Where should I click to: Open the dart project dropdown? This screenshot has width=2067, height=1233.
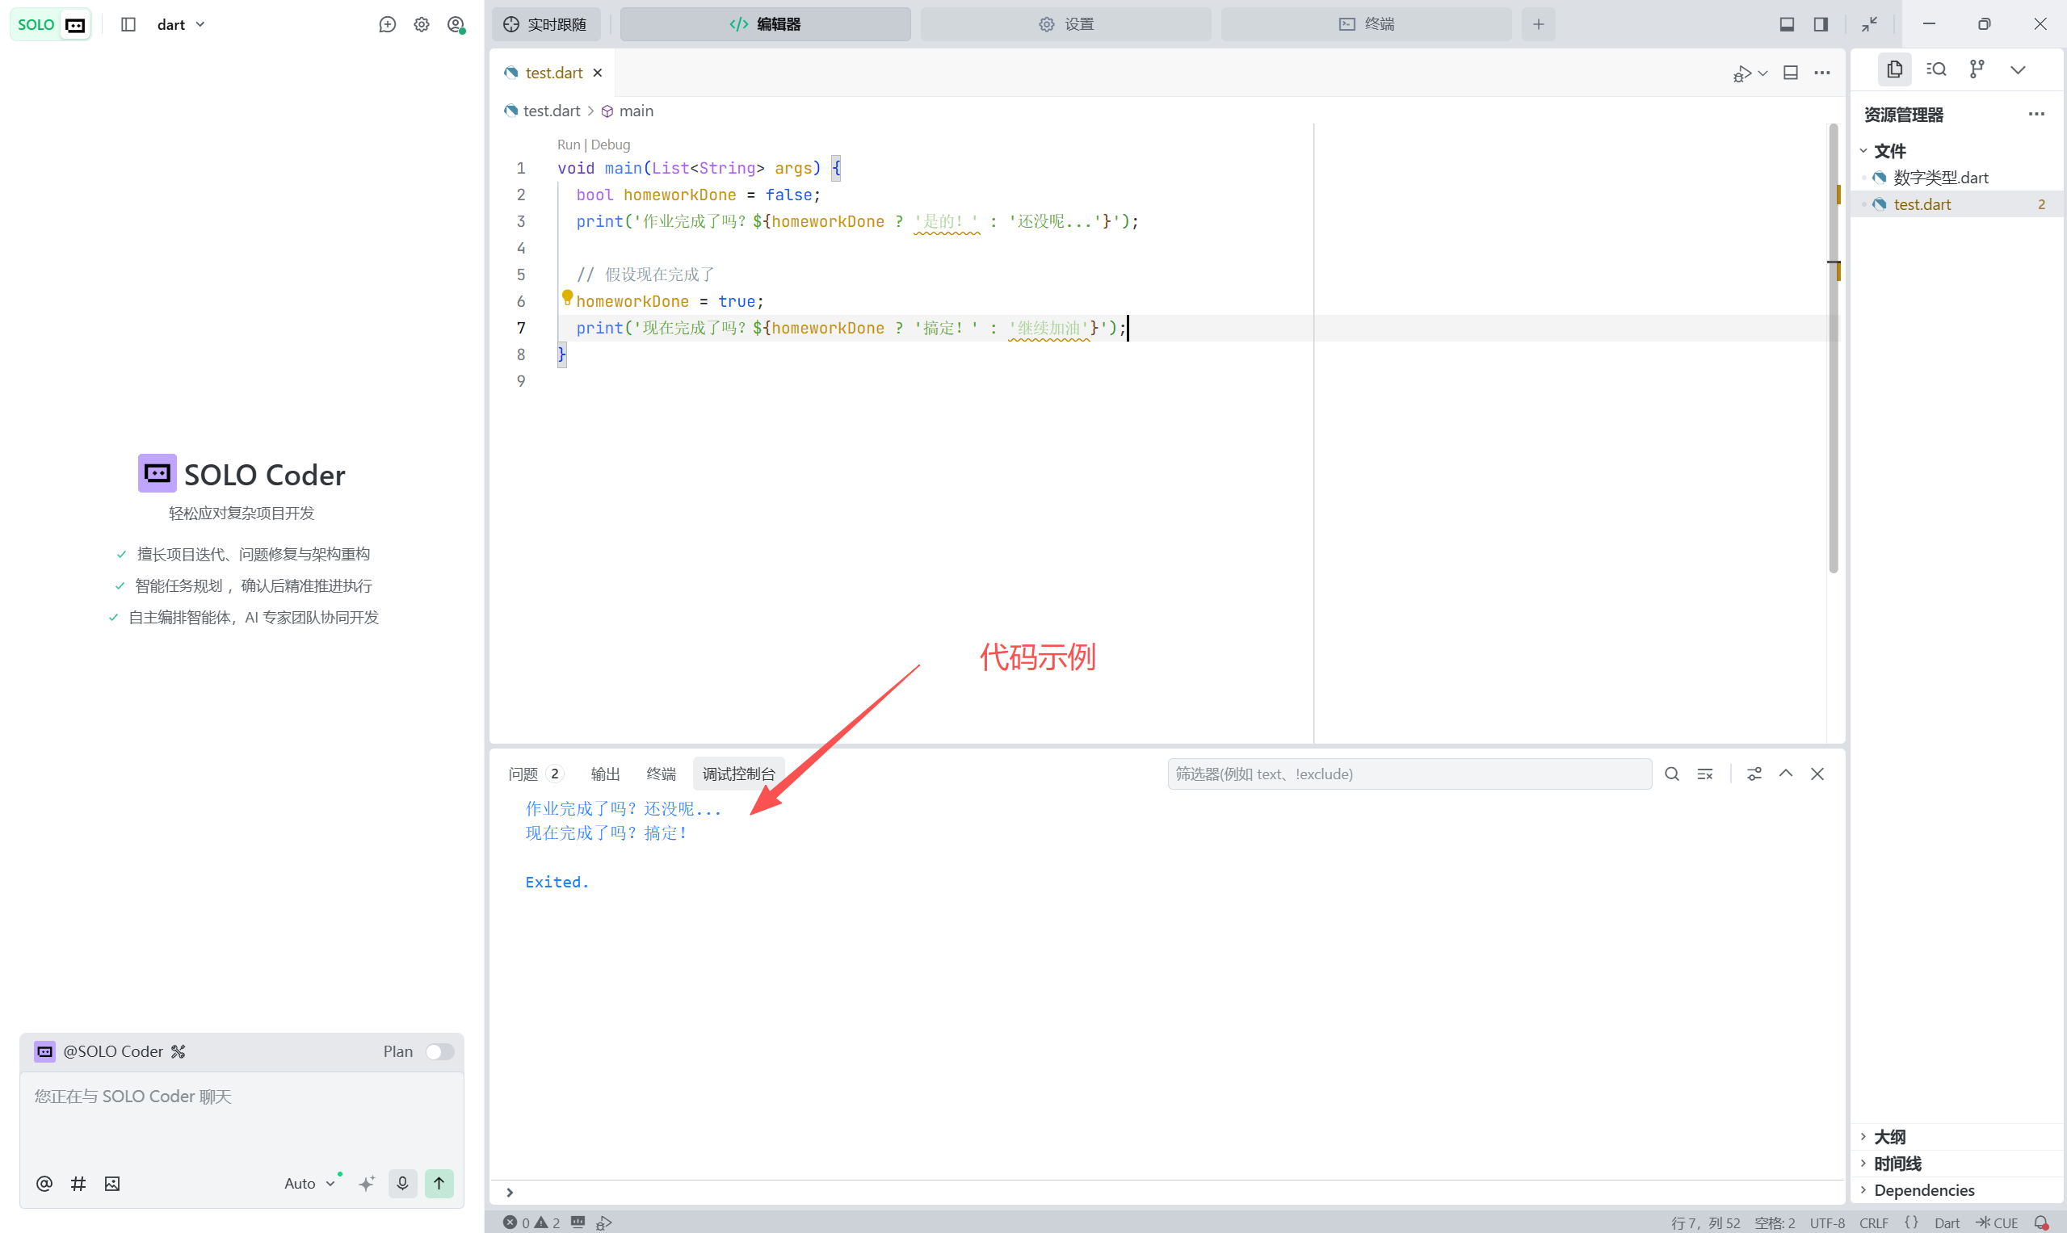(180, 24)
